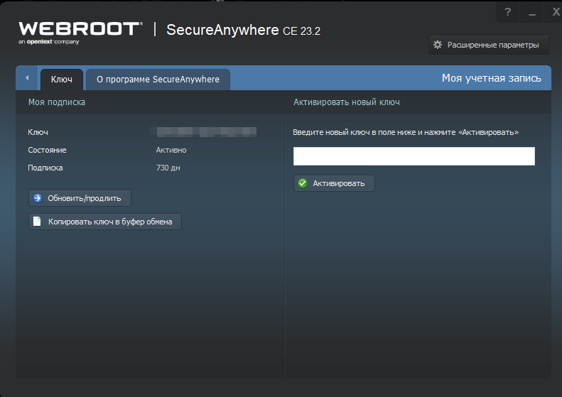Image resolution: width=562 pixels, height=397 pixels.
Task: Open Моя учетная запись
Action: point(491,78)
